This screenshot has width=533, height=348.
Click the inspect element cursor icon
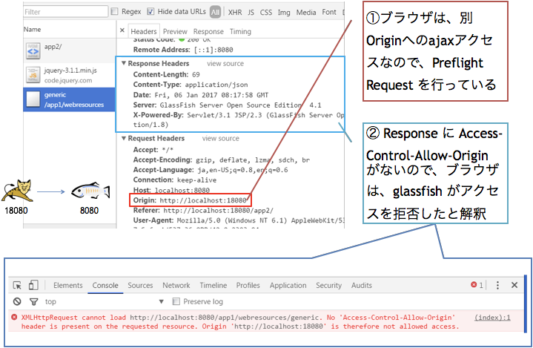pyautogui.click(x=17, y=285)
